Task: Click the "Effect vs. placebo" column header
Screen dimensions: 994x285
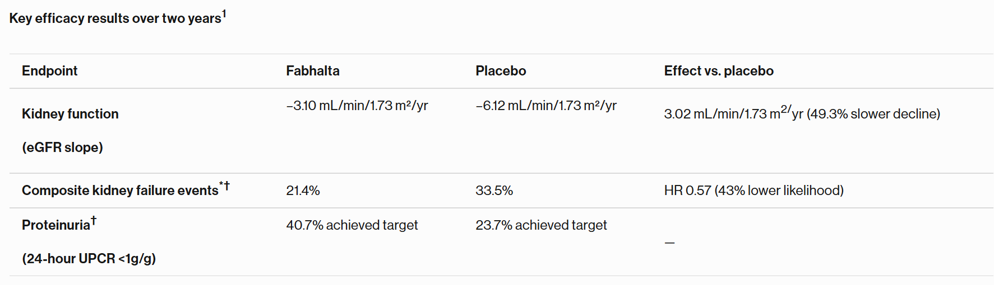Action: [x=718, y=71]
